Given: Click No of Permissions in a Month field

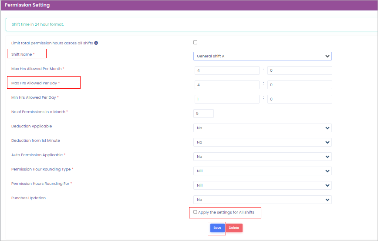Looking at the screenshot, I should [203, 114].
